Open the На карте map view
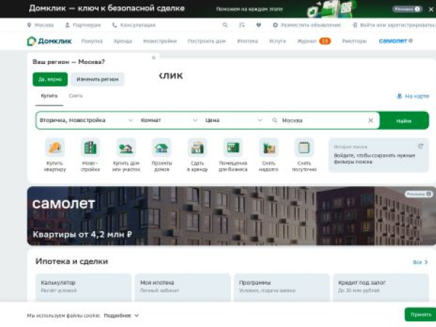This screenshot has width=436, height=327. click(413, 96)
